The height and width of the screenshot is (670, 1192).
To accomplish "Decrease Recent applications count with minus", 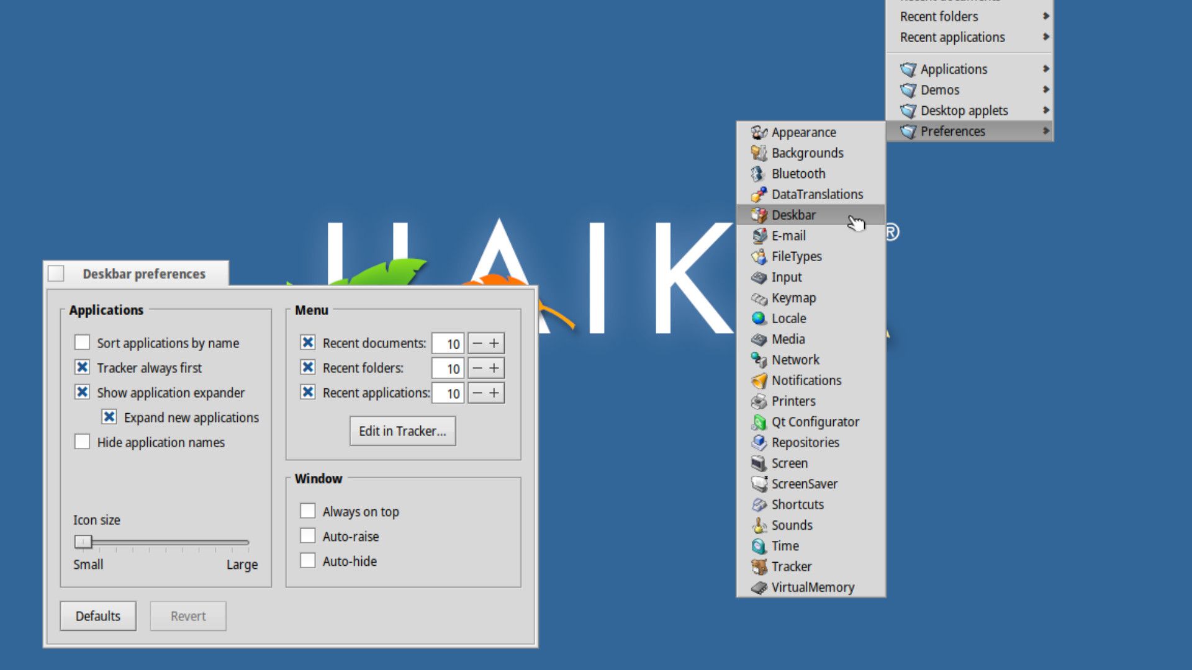I will coord(477,393).
